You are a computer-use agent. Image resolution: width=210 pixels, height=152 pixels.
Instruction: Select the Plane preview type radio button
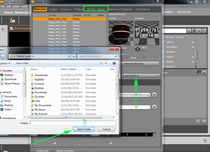coord(128,58)
